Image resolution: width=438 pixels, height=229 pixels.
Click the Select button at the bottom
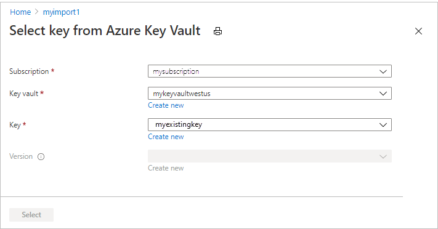pyautogui.click(x=31, y=215)
